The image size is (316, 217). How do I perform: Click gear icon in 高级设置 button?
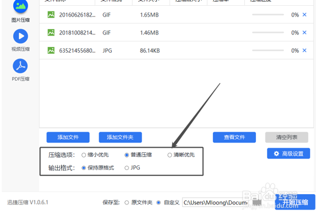276,153
